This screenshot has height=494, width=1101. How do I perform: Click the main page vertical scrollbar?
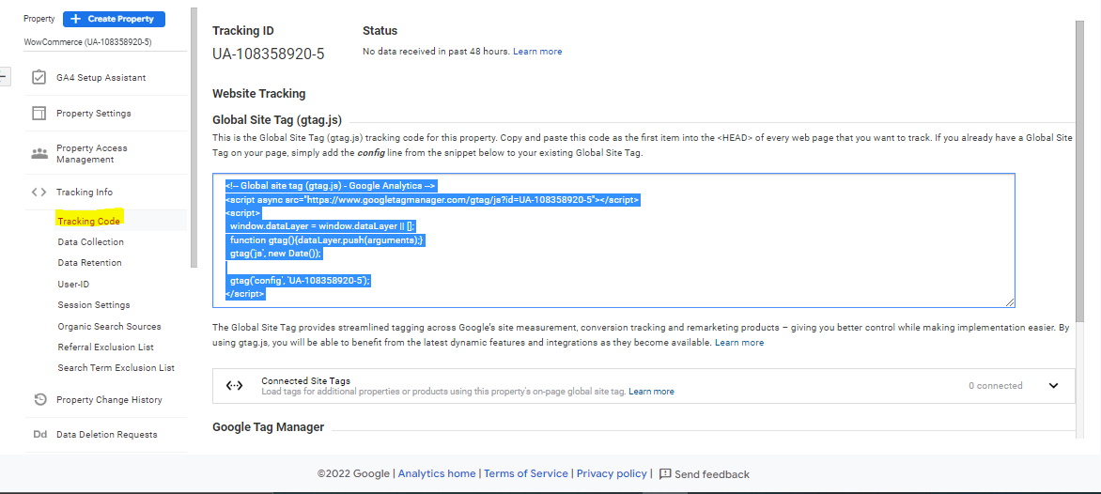point(1079,172)
